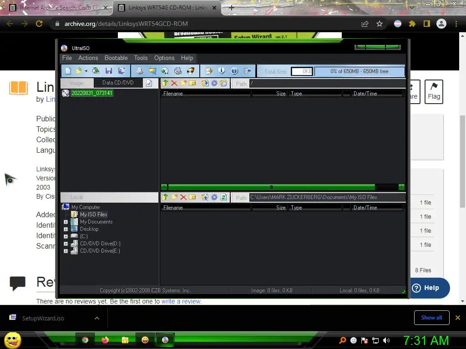This screenshot has width=466, height=349.
Task: Click the New Folder icon in Local pane toolbar
Action: 174,197
